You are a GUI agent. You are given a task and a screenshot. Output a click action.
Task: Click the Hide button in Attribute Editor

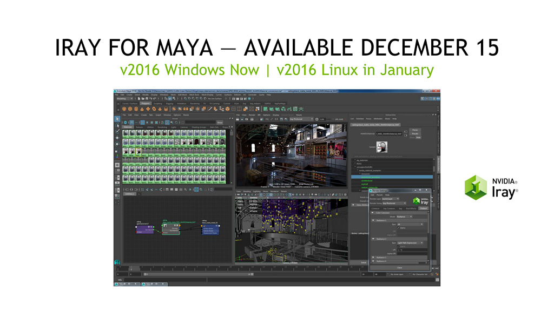418,138
